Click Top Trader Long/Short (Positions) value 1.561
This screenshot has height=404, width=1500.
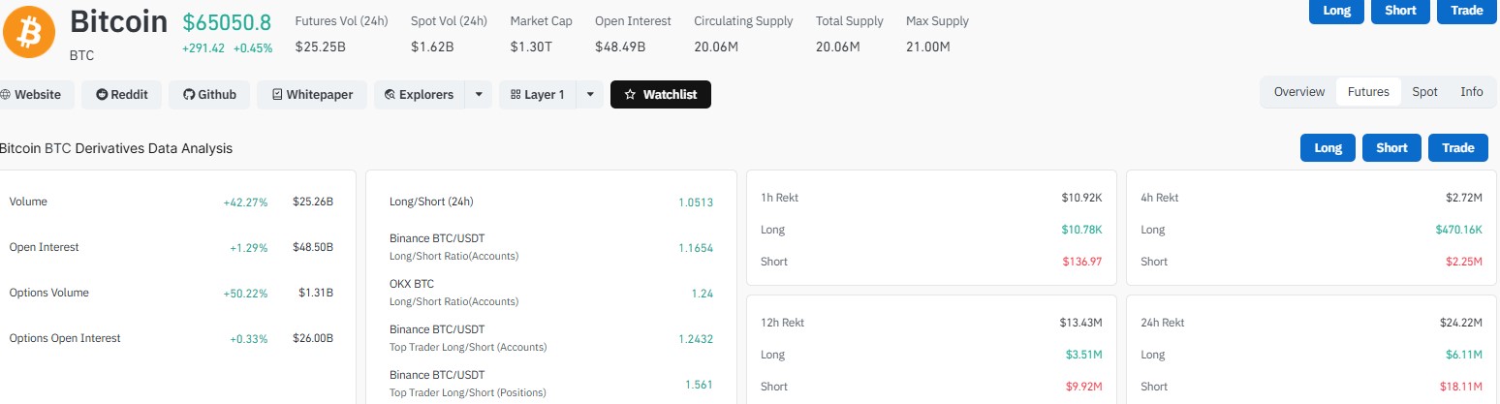[699, 385]
